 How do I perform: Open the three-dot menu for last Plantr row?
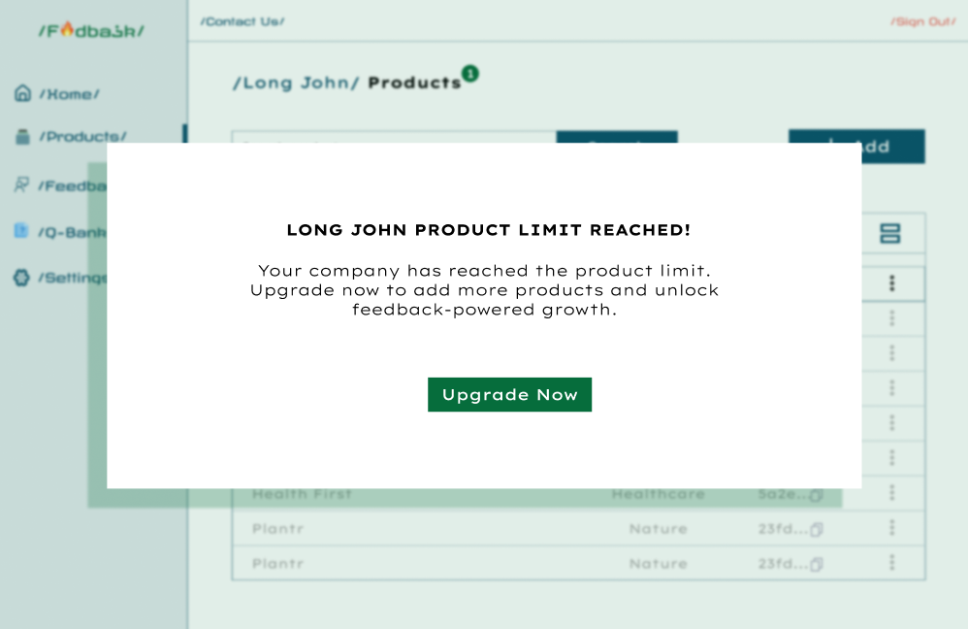click(x=891, y=562)
